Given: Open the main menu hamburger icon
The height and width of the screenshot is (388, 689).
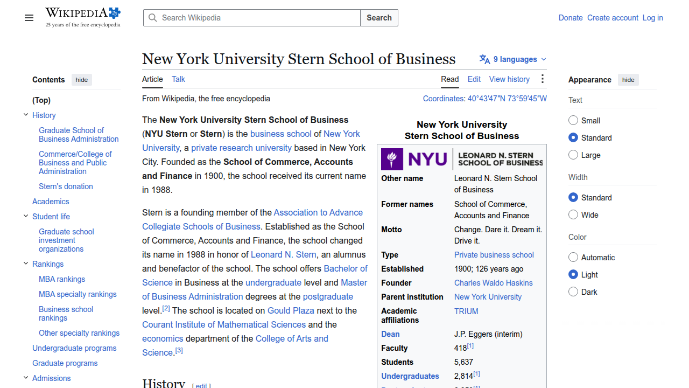Looking at the screenshot, I should [x=29, y=18].
